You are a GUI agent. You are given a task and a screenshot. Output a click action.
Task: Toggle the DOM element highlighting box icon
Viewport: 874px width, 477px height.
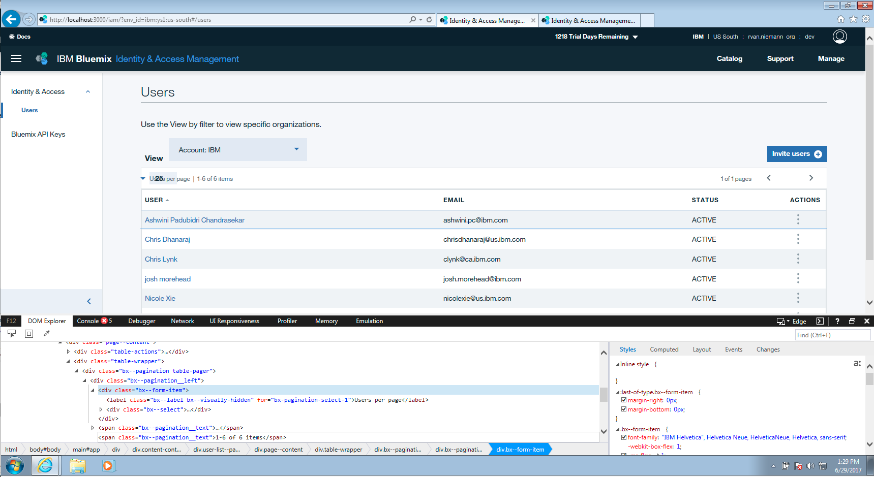[29, 334]
